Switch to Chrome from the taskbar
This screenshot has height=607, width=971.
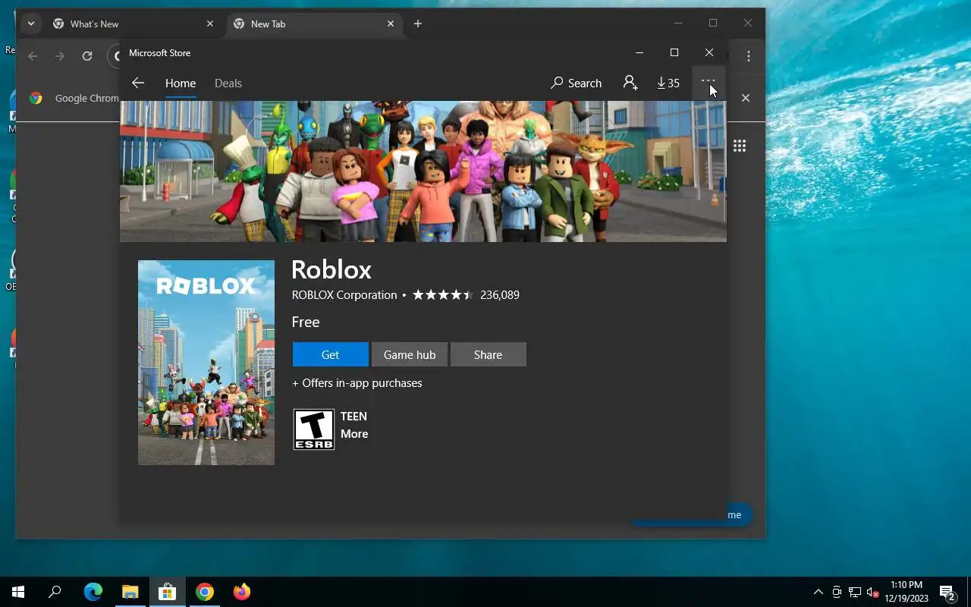point(204,592)
